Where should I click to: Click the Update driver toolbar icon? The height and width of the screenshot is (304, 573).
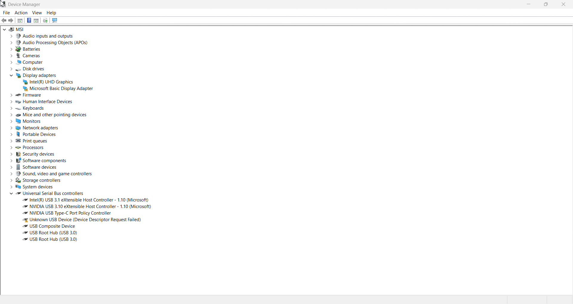pyautogui.click(x=45, y=21)
